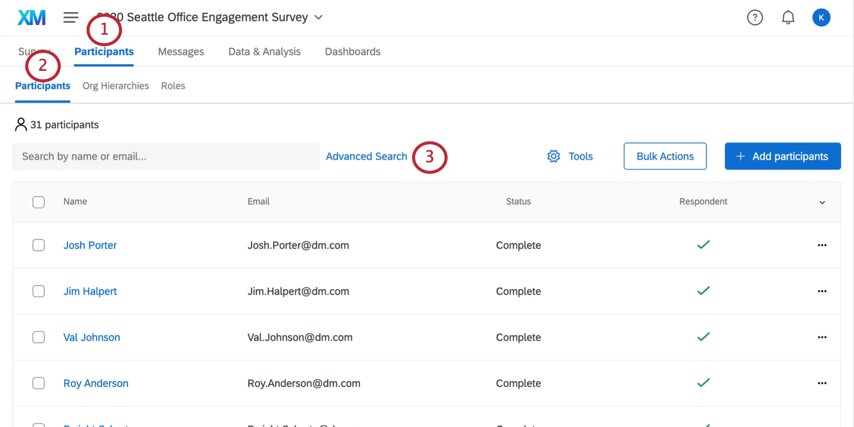Screen dimensions: 854x427
Task: Open the Bulk Actions dropdown
Action: [665, 156]
